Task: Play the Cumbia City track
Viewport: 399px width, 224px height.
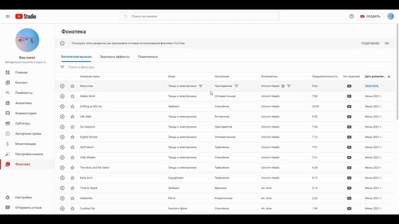Action: tap(62, 208)
